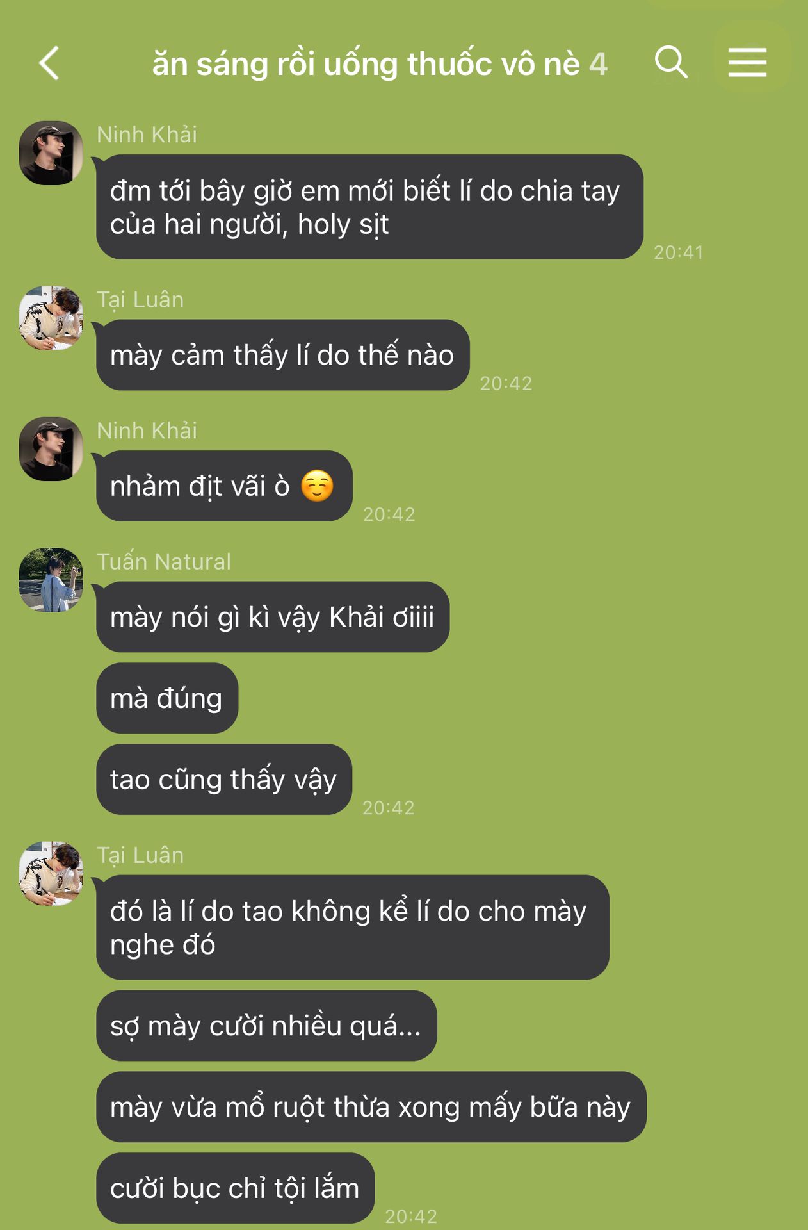808x1230 pixels.
Task: Tap the first Ninh Khải name label
Action: tap(147, 135)
